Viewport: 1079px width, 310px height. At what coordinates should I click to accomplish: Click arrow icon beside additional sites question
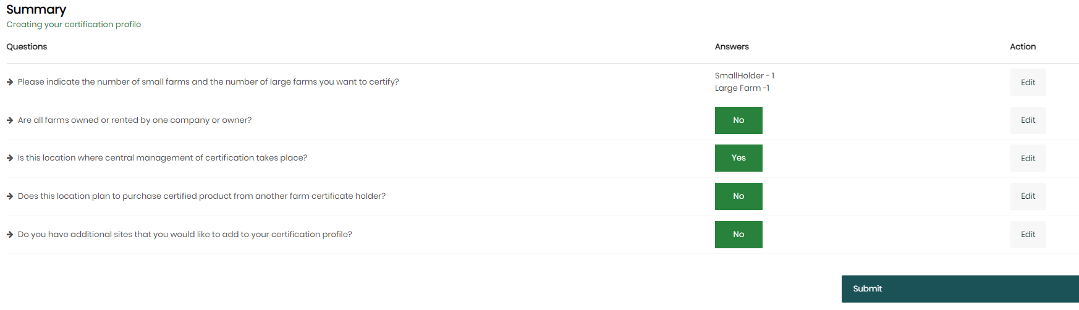click(10, 235)
